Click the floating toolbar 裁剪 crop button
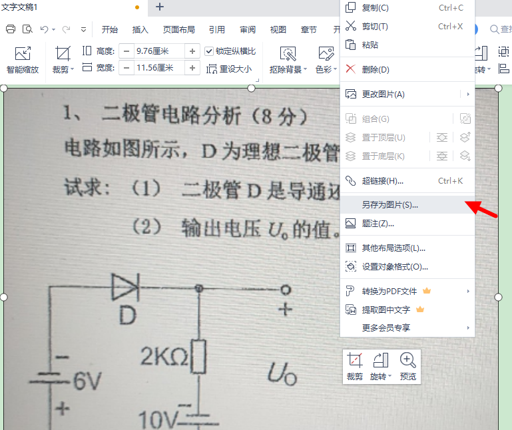The width and height of the screenshot is (512, 430). [355, 366]
